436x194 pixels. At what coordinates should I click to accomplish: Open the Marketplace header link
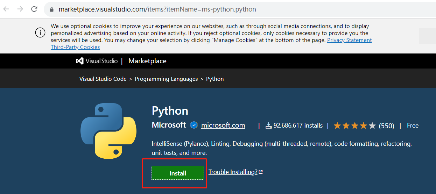click(x=147, y=61)
